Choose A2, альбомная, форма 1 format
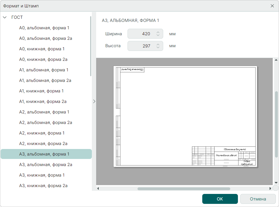Screen dimensions: 279x207 tap(44, 112)
